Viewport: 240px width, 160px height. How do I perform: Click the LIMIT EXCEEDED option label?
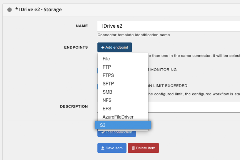168,86
